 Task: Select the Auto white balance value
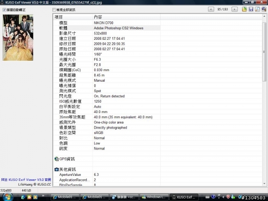[98, 107]
